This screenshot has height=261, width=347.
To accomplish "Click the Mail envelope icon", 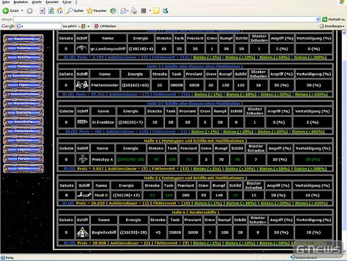I will pos(123,10).
